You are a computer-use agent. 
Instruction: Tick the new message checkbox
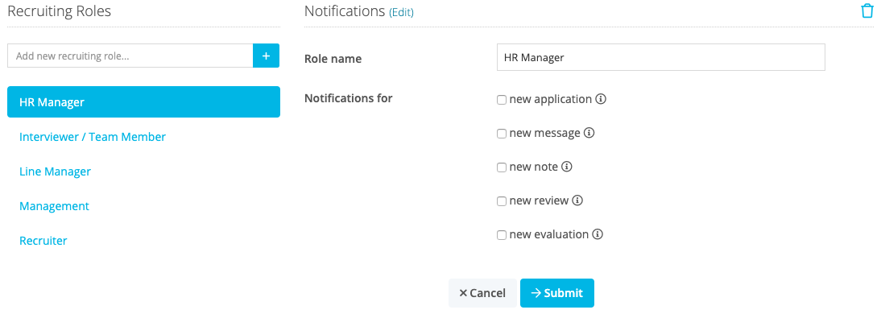tap(502, 134)
